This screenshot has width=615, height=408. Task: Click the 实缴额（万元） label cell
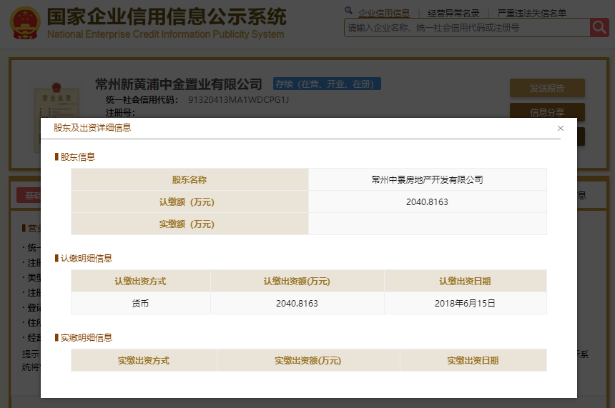[190, 224]
